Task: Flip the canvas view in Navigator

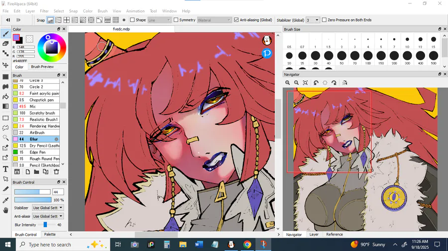Action: coord(345,82)
